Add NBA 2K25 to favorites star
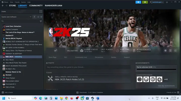This screenshot has height=101, width=181. pyautogui.click(x=175, y=50)
